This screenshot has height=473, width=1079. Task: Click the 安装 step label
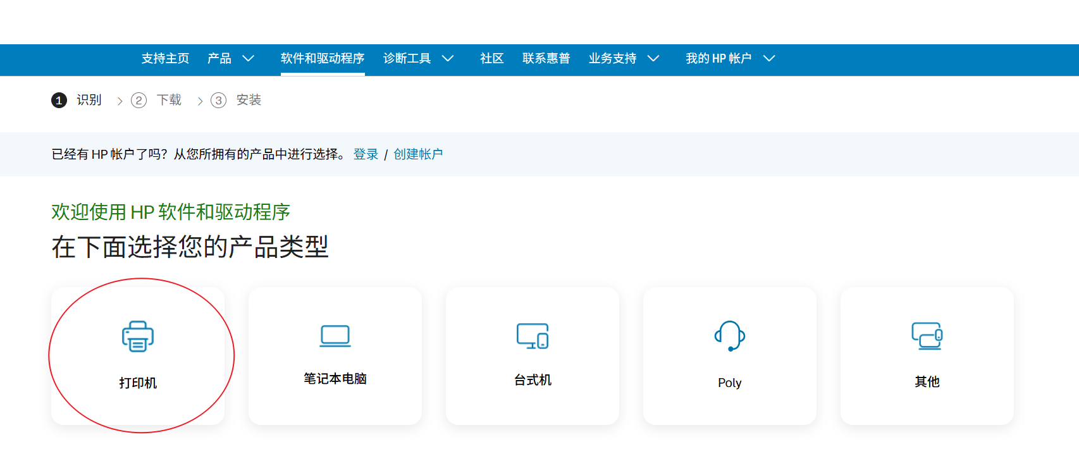point(249,100)
